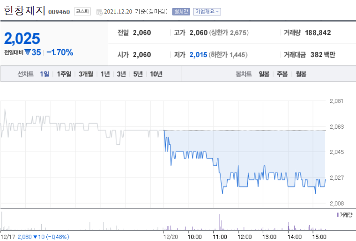Click the 시가 value 2,060
This screenshot has width=356, height=241.
142,55
